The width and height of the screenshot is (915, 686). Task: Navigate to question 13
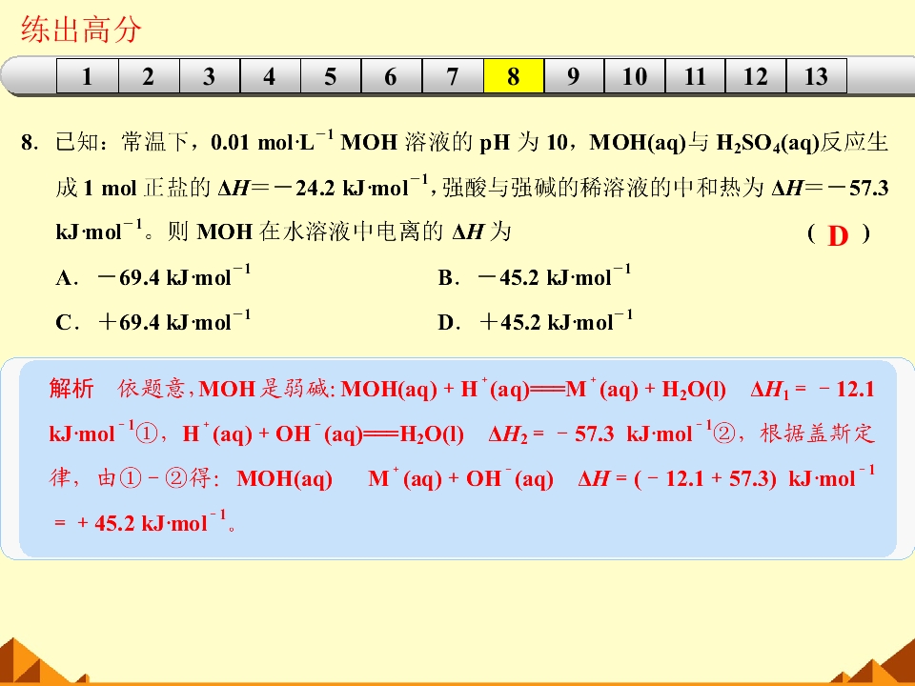817,76
